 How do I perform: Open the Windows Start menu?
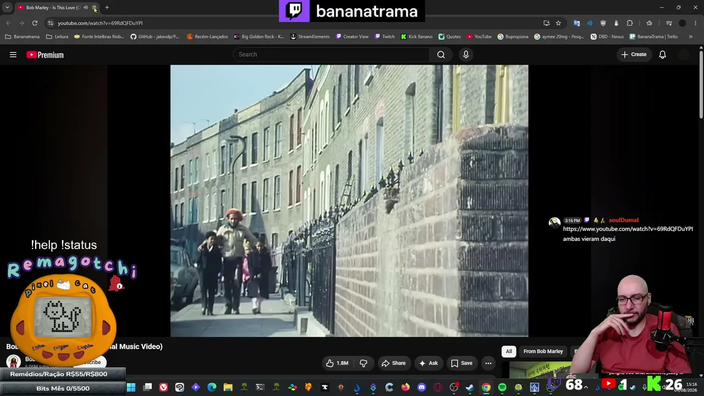click(x=131, y=388)
